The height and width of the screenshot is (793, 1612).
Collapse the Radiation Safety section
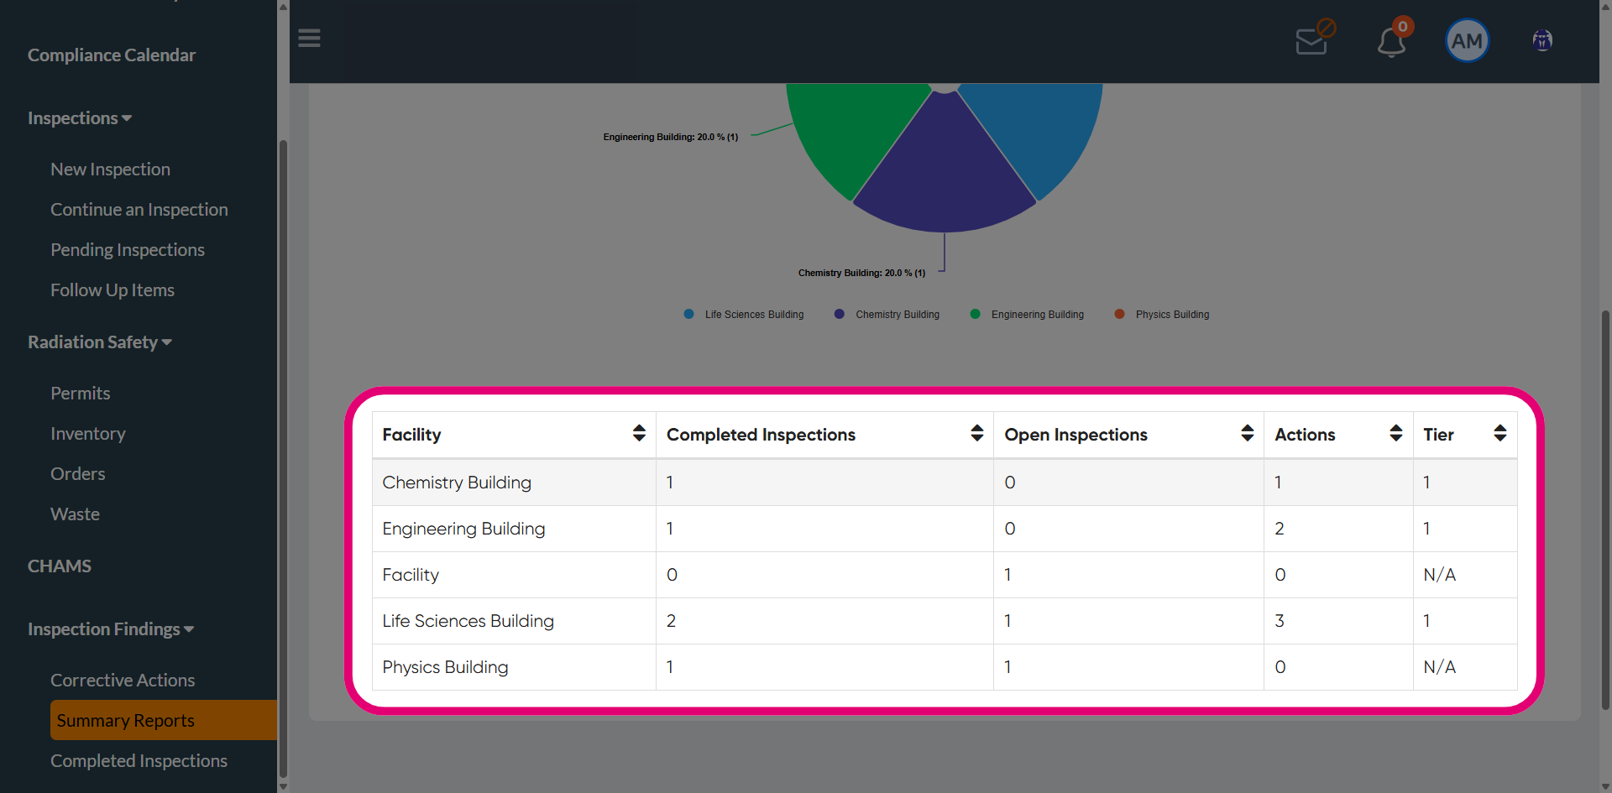[99, 342]
